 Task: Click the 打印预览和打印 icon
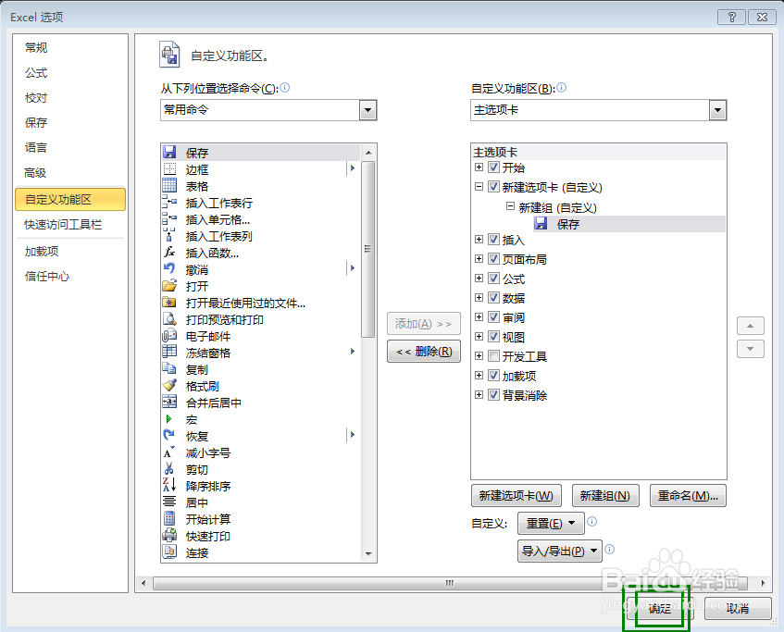(169, 319)
